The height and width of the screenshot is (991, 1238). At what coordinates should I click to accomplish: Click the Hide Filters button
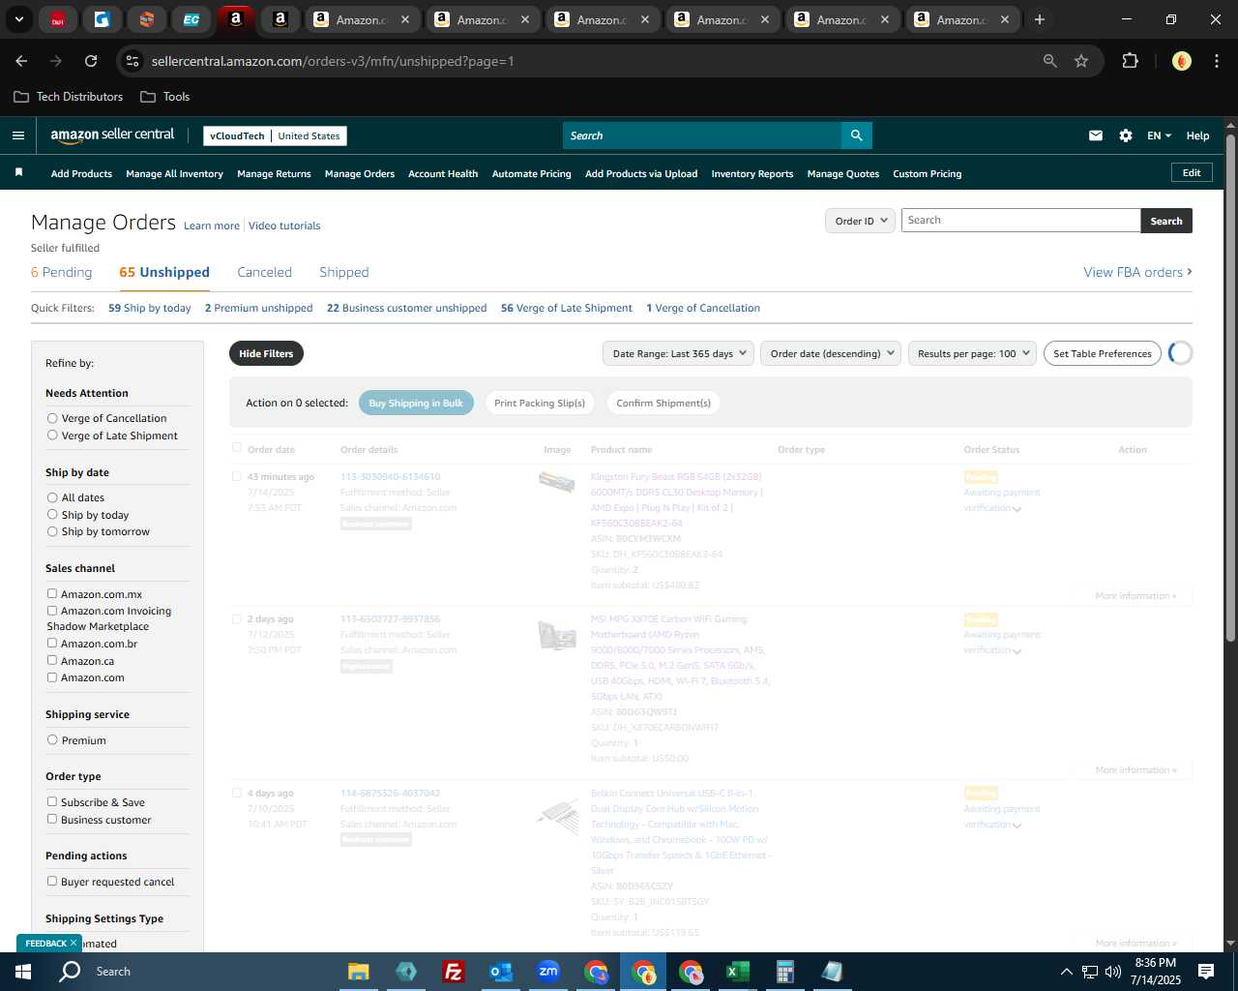266,353
